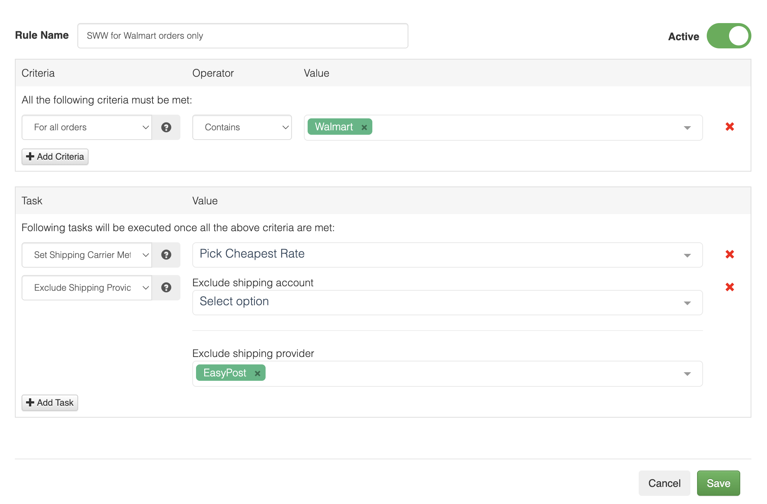Remove the Walmart tag from value field
The width and height of the screenshot is (767, 504).
(x=364, y=127)
